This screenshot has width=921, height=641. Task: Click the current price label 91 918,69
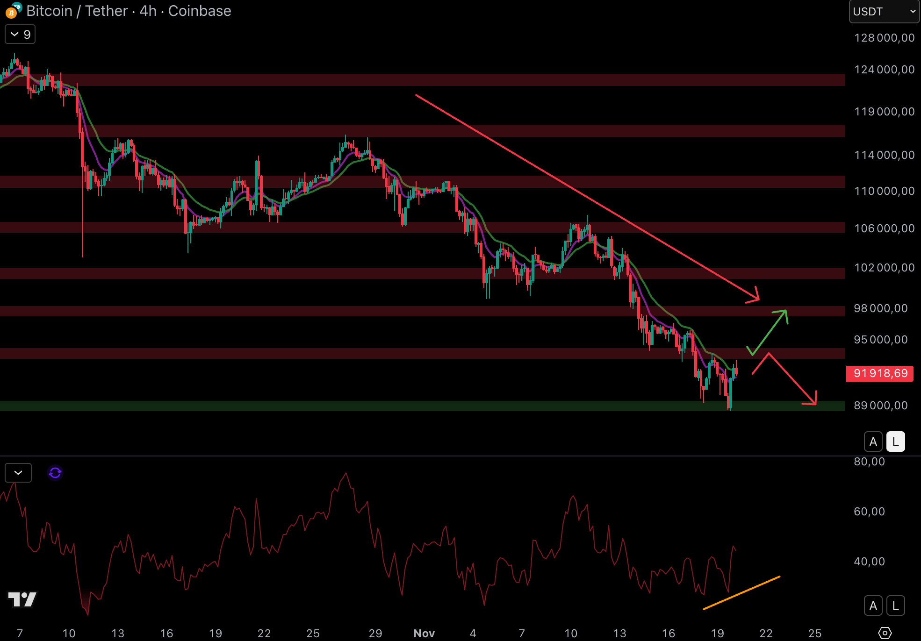click(x=880, y=373)
